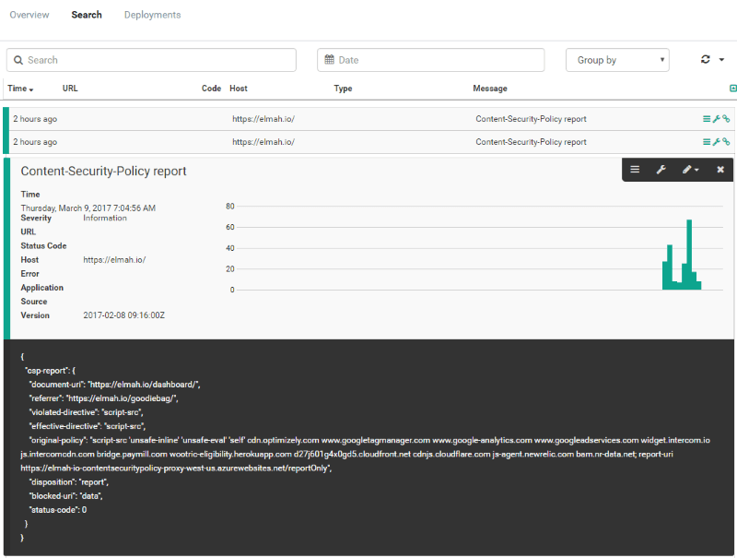737x558 pixels.
Task: Click the calendar icon in the Date field
Action: tap(328, 59)
